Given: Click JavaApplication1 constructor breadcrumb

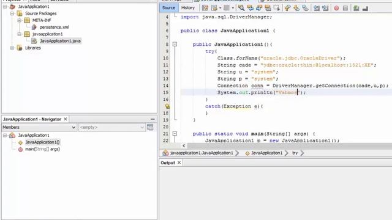Looking at the screenshot, I should click(266, 153).
